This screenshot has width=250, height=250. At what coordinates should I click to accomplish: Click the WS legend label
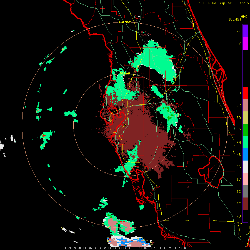[x=238, y=155]
